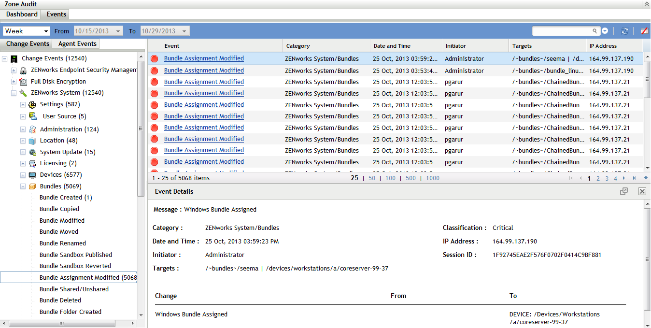The height and width of the screenshot is (328, 651).
Task: Collapse the Zone Audit panel chevron
Action: pyautogui.click(x=646, y=4)
